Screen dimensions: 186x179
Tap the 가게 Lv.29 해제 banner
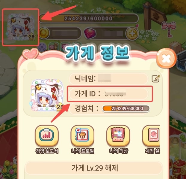[94, 168]
